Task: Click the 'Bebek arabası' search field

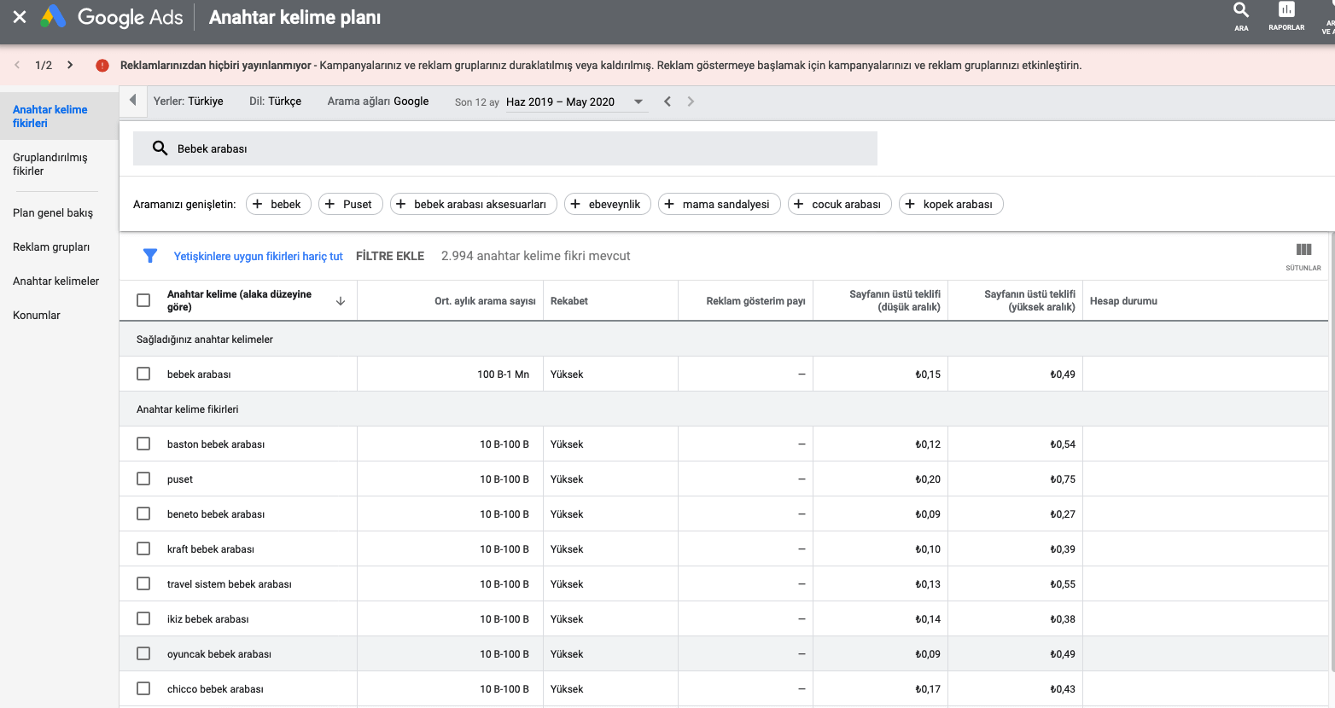Action: pyautogui.click(x=512, y=148)
